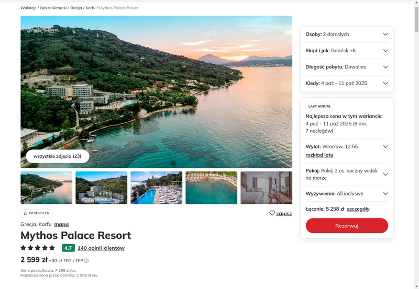419x289 pixels.
Task: Go to Wakacje in the breadcrumb
Action: [28, 8]
